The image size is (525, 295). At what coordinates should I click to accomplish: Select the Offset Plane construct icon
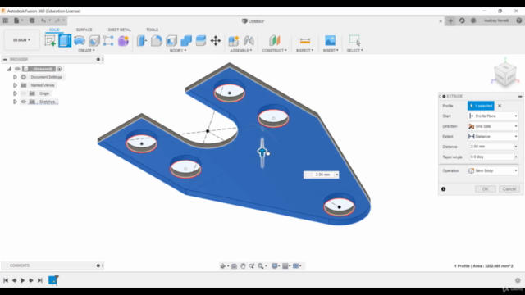coord(275,41)
